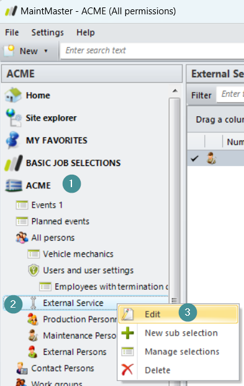Screen dimensions: 244x386
Task: Click the green plus New sub selection icon
Action: (128, 333)
